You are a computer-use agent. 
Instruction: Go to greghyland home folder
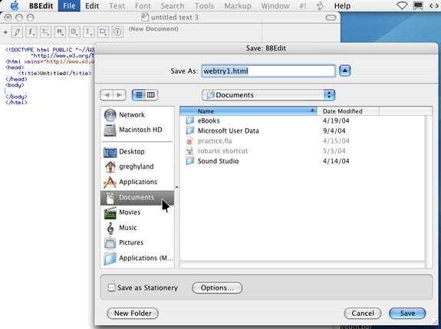(137, 166)
